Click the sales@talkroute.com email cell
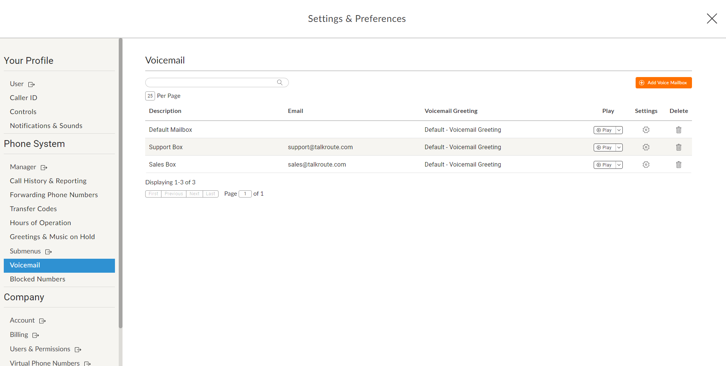Image resolution: width=726 pixels, height=366 pixels. coord(317,165)
